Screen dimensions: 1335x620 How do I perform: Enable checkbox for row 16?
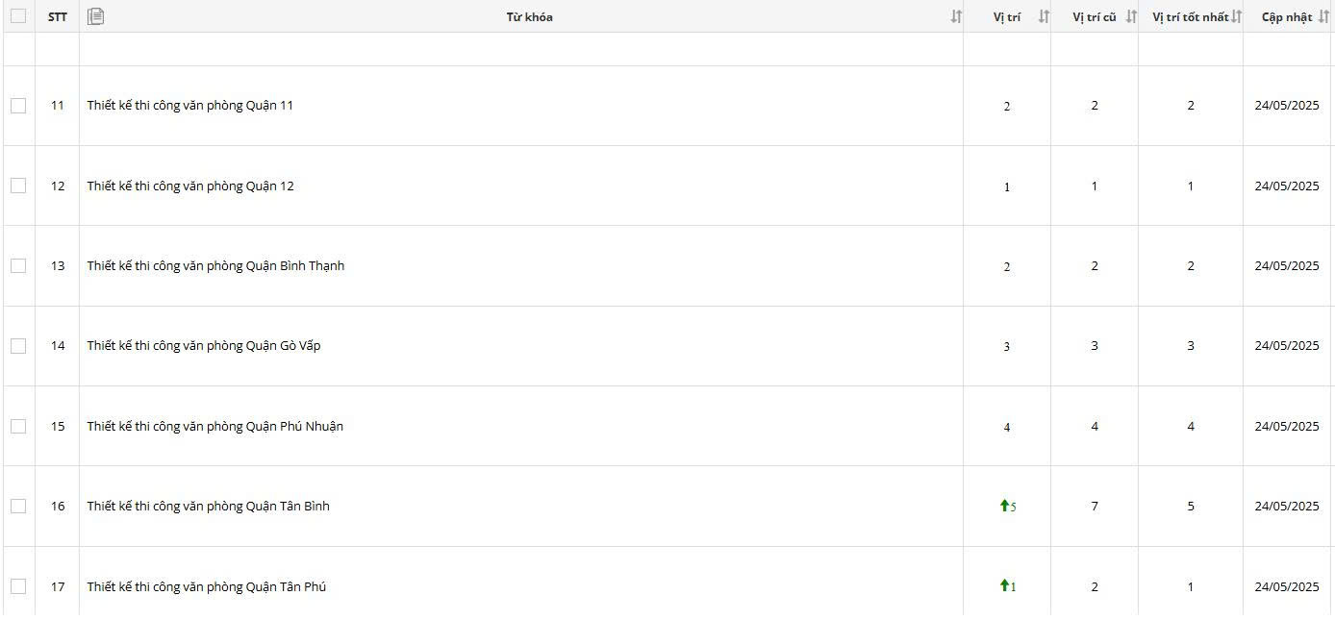point(18,507)
